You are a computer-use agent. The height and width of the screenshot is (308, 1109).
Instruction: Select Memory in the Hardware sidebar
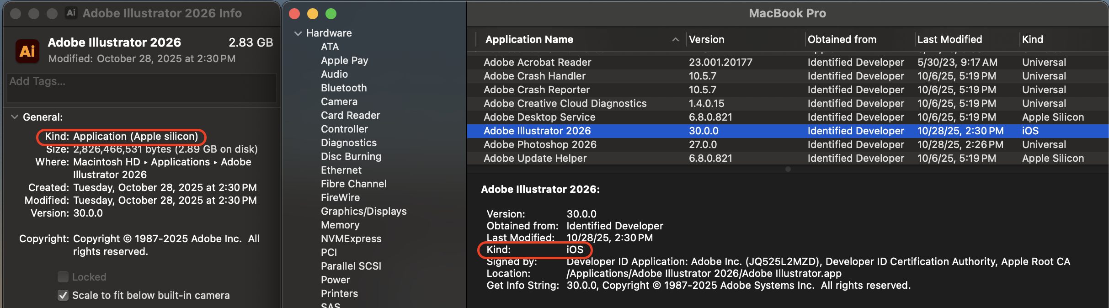coord(340,225)
